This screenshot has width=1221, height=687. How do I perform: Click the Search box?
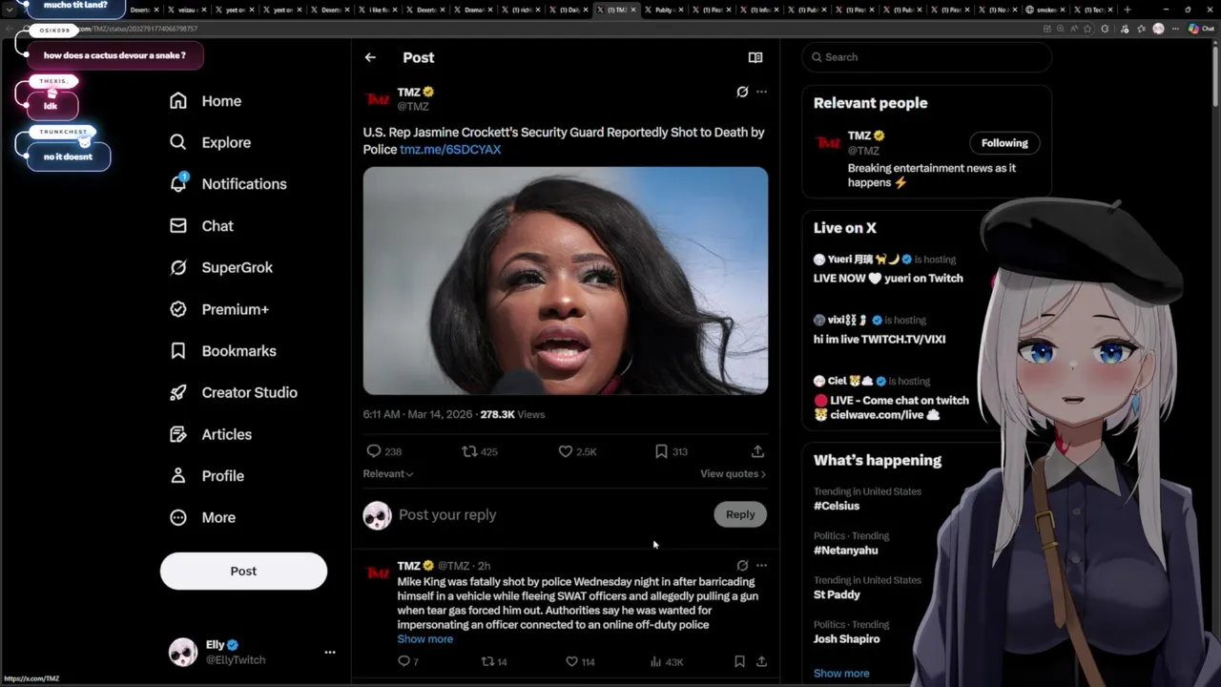(x=926, y=57)
